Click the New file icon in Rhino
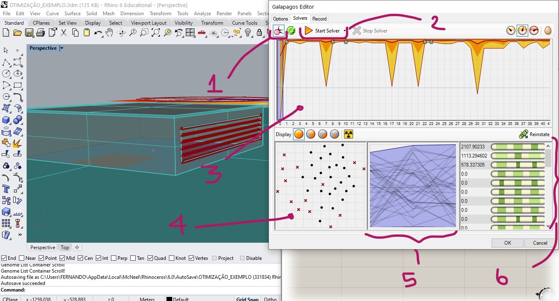Screen dimensions: 559x301 (x=6, y=33)
